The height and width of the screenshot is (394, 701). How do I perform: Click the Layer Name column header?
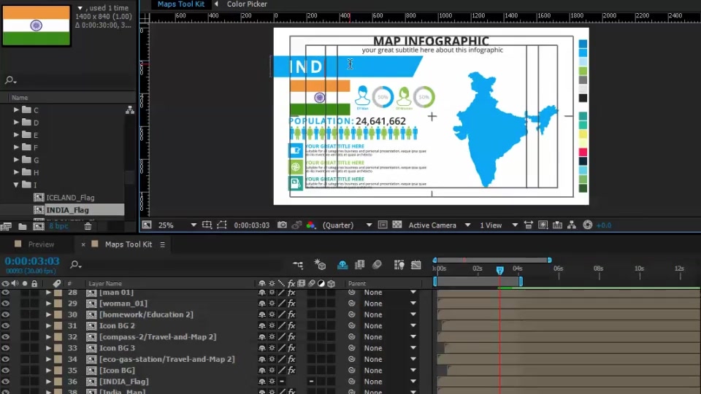(x=105, y=284)
